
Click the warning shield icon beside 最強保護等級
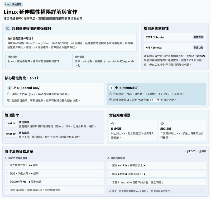[111, 100]
